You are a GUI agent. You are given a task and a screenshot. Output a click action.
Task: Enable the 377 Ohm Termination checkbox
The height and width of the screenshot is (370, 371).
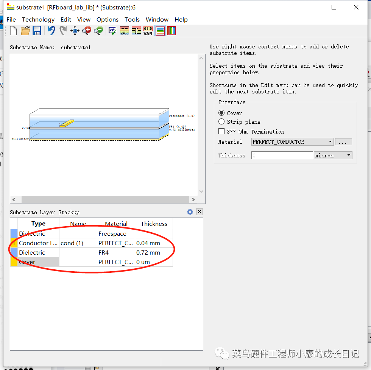click(221, 131)
